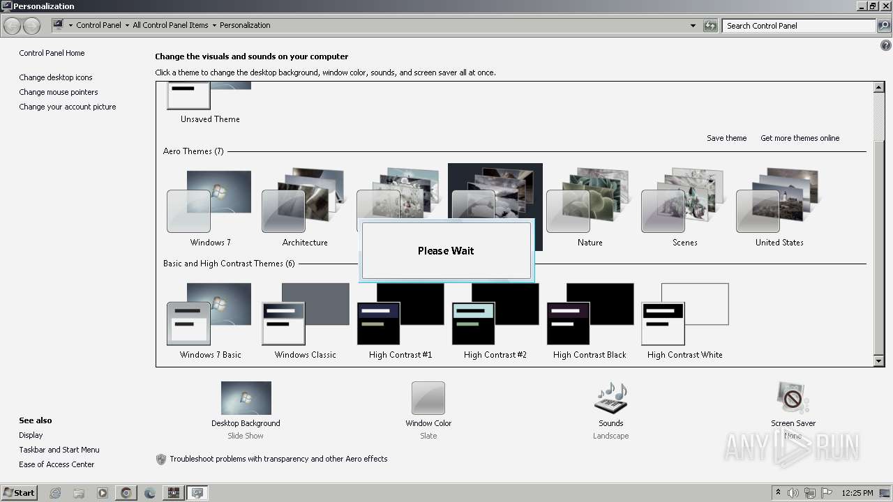The width and height of the screenshot is (893, 502).
Task: Select the Nature theme
Action: pyautogui.click(x=590, y=208)
